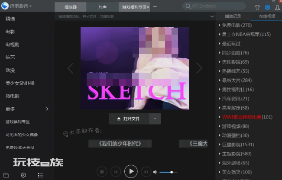Expand 更多 with its right chevron
This screenshot has height=180, width=282.
47,109
